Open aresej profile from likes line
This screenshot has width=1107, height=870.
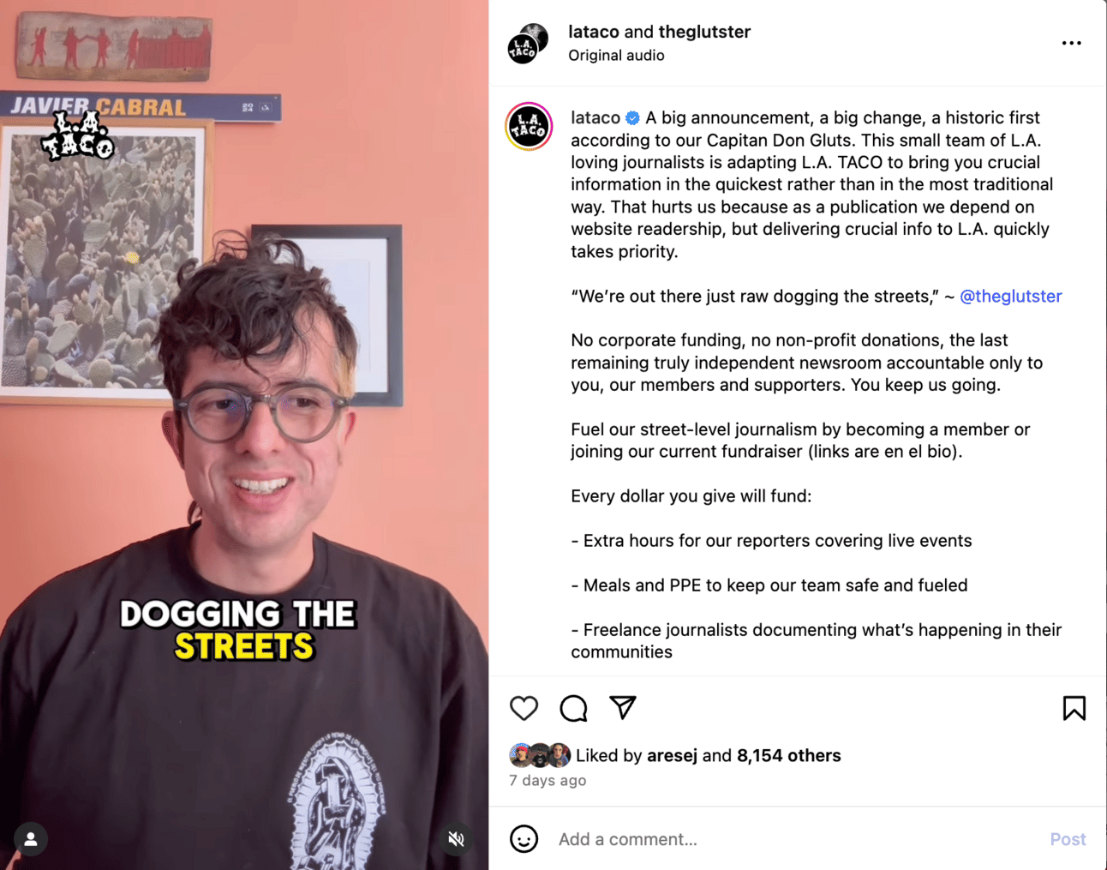coord(672,755)
